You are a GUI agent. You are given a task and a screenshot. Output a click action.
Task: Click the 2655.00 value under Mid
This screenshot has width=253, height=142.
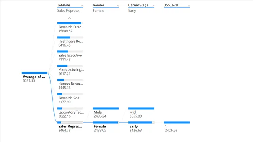(136, 116)
